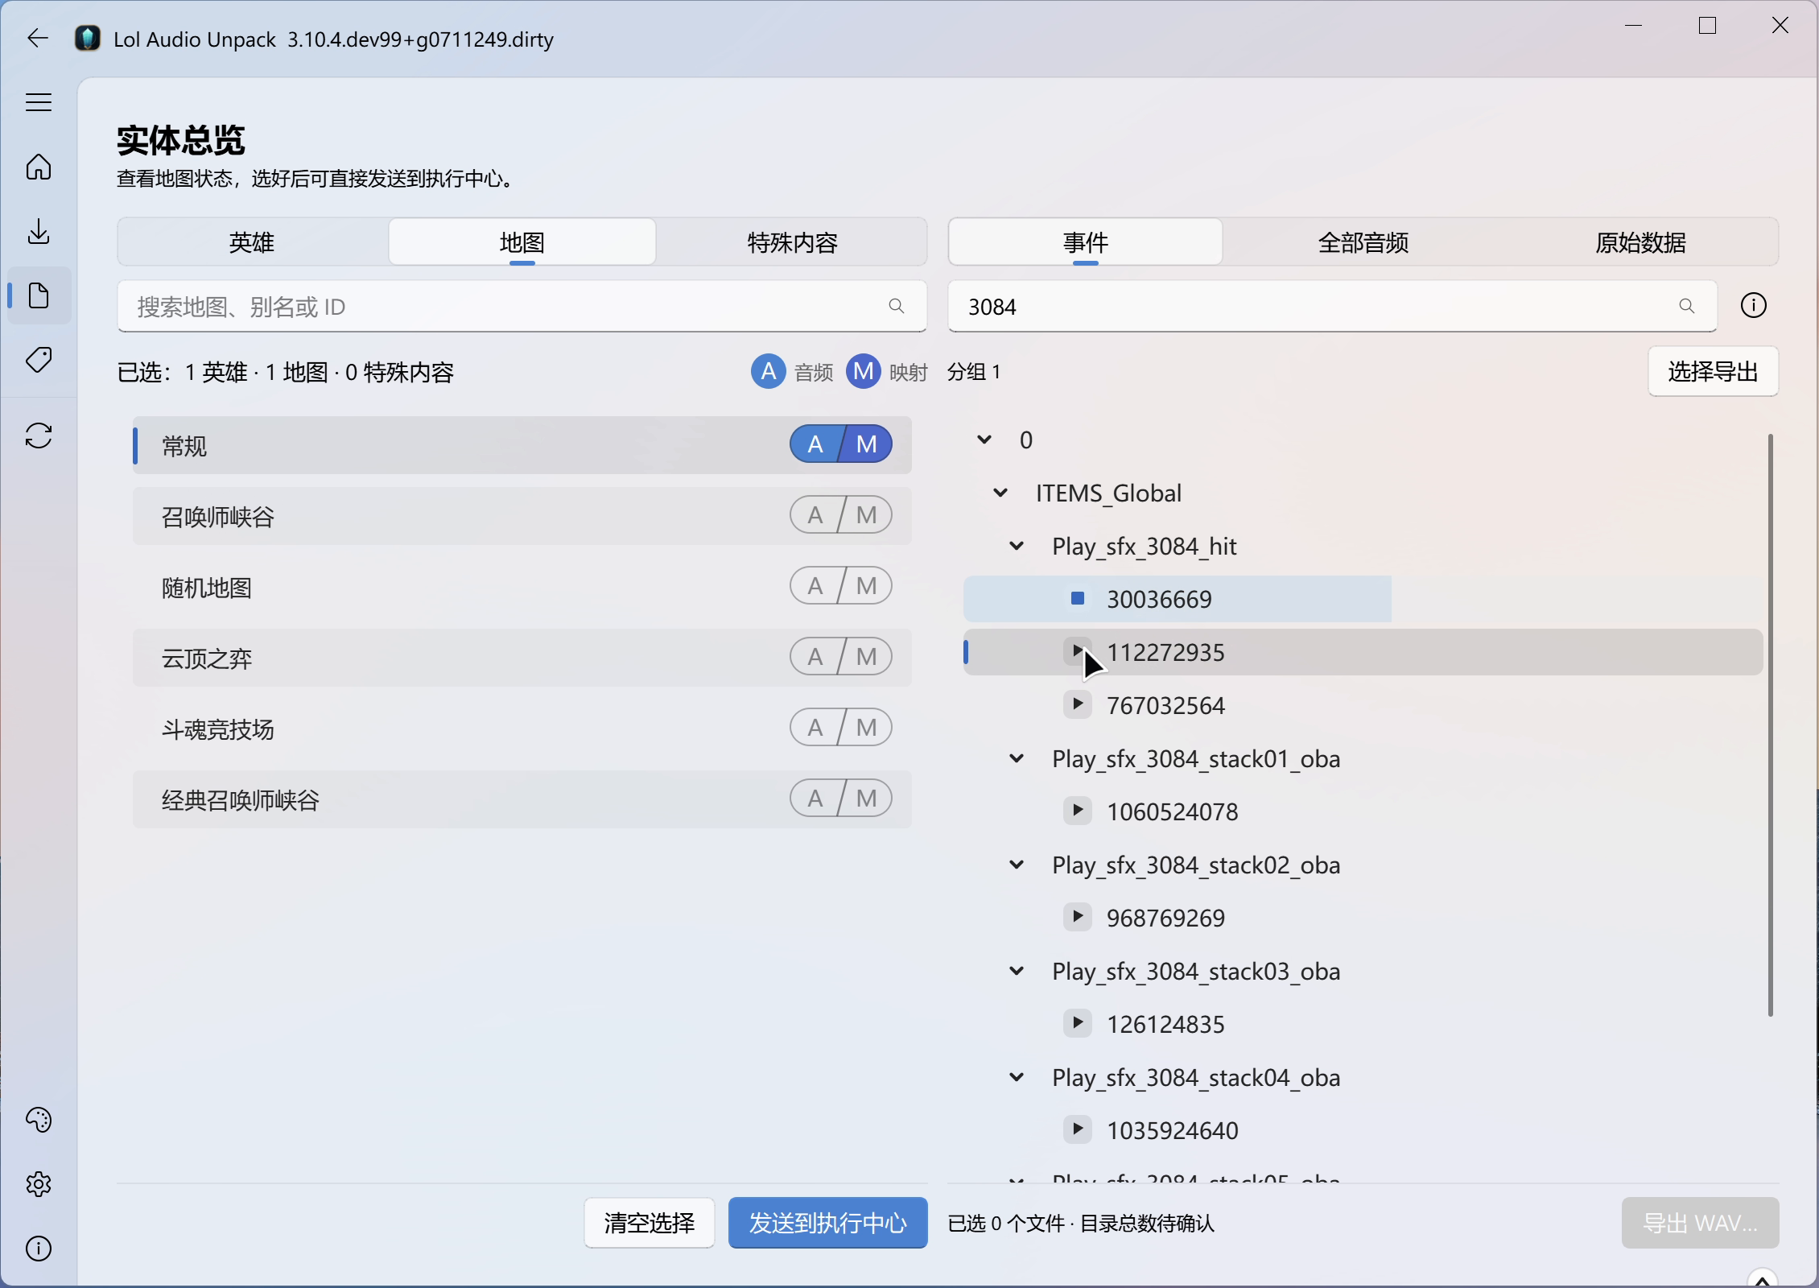
Task: Play audio 1060524078
Action: coord(1078,811)
